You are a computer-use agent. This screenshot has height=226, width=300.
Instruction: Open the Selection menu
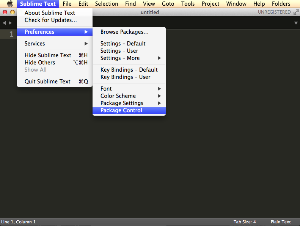click(107, 4)
